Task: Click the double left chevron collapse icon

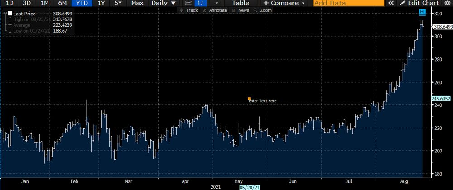Action: click(391, 3)
